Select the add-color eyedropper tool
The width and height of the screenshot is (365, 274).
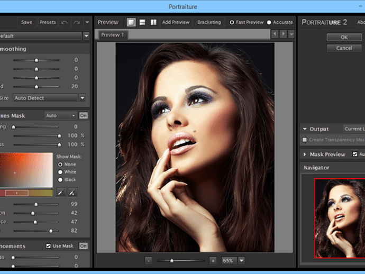tap(72, 193)
